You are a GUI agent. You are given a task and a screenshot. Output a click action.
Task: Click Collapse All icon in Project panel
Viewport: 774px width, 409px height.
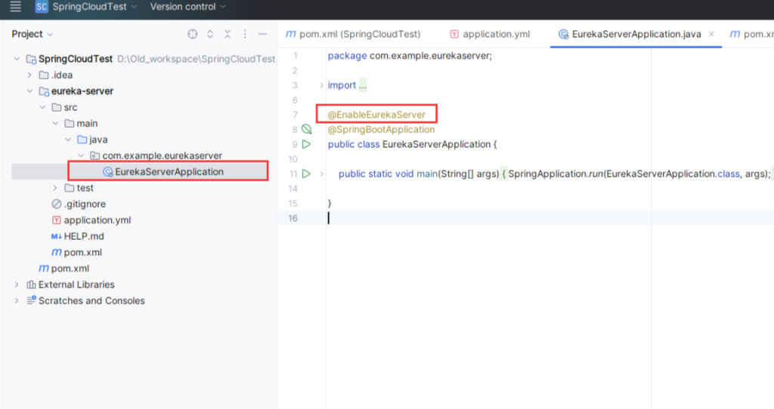tap(228, 34)
